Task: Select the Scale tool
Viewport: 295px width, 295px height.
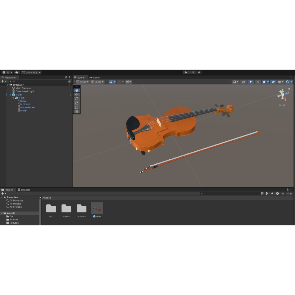Action: click(77, 103)
